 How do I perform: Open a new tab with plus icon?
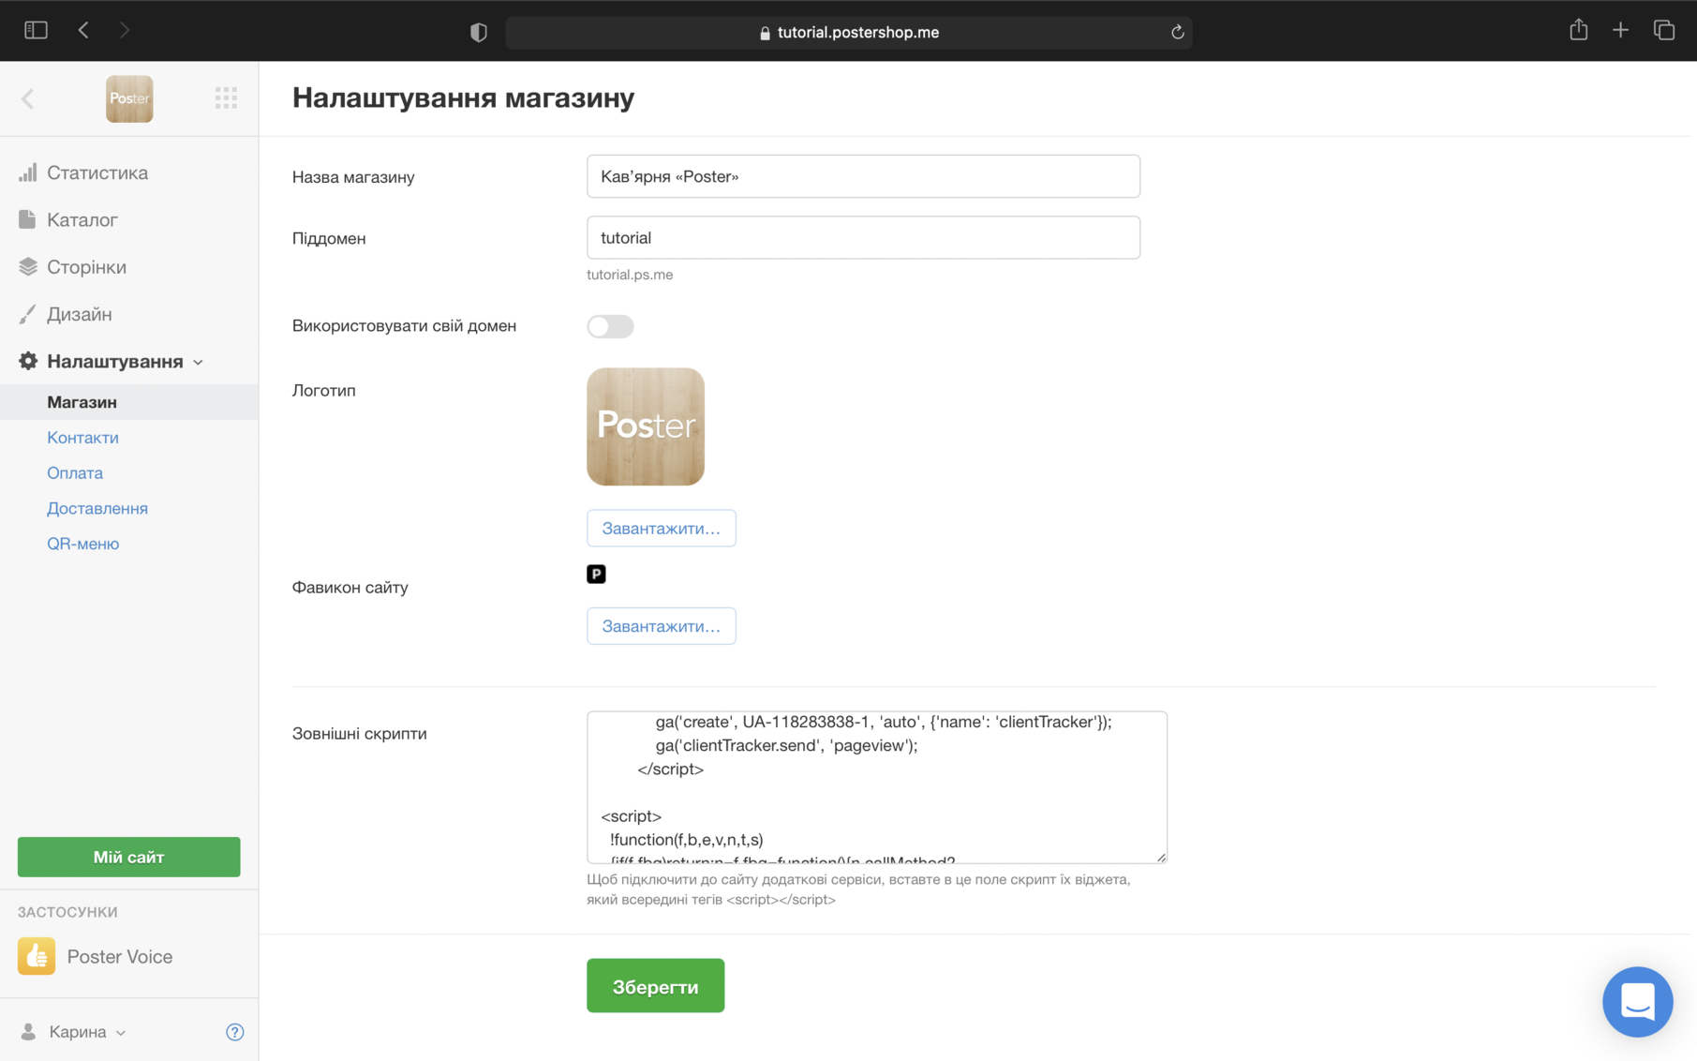pyautogui.click(x=1620, y=31)
